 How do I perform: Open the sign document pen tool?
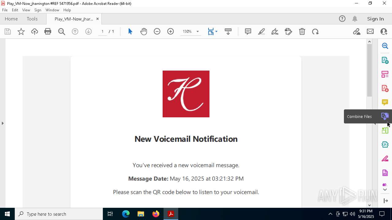coord(275,31)
